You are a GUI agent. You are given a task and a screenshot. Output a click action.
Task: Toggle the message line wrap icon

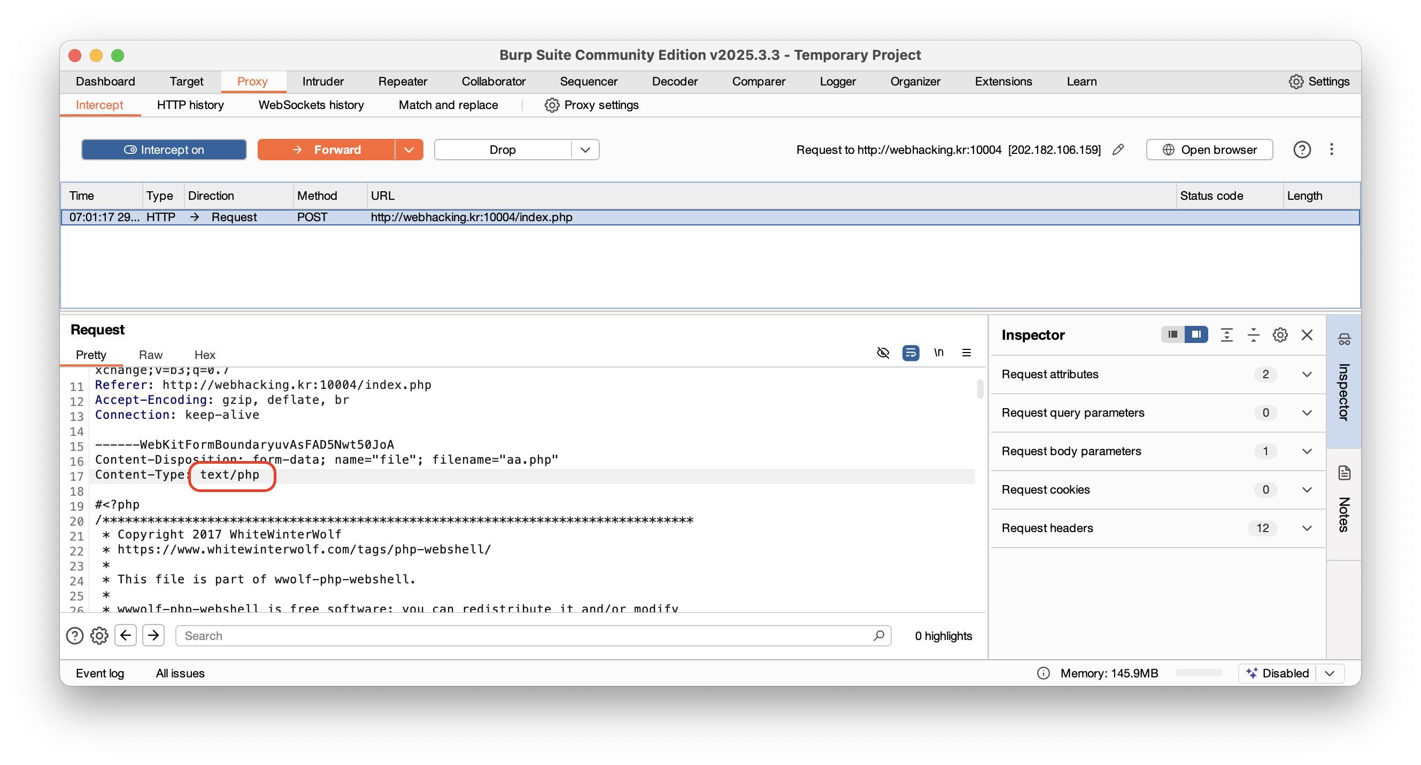tap(910, 353)
